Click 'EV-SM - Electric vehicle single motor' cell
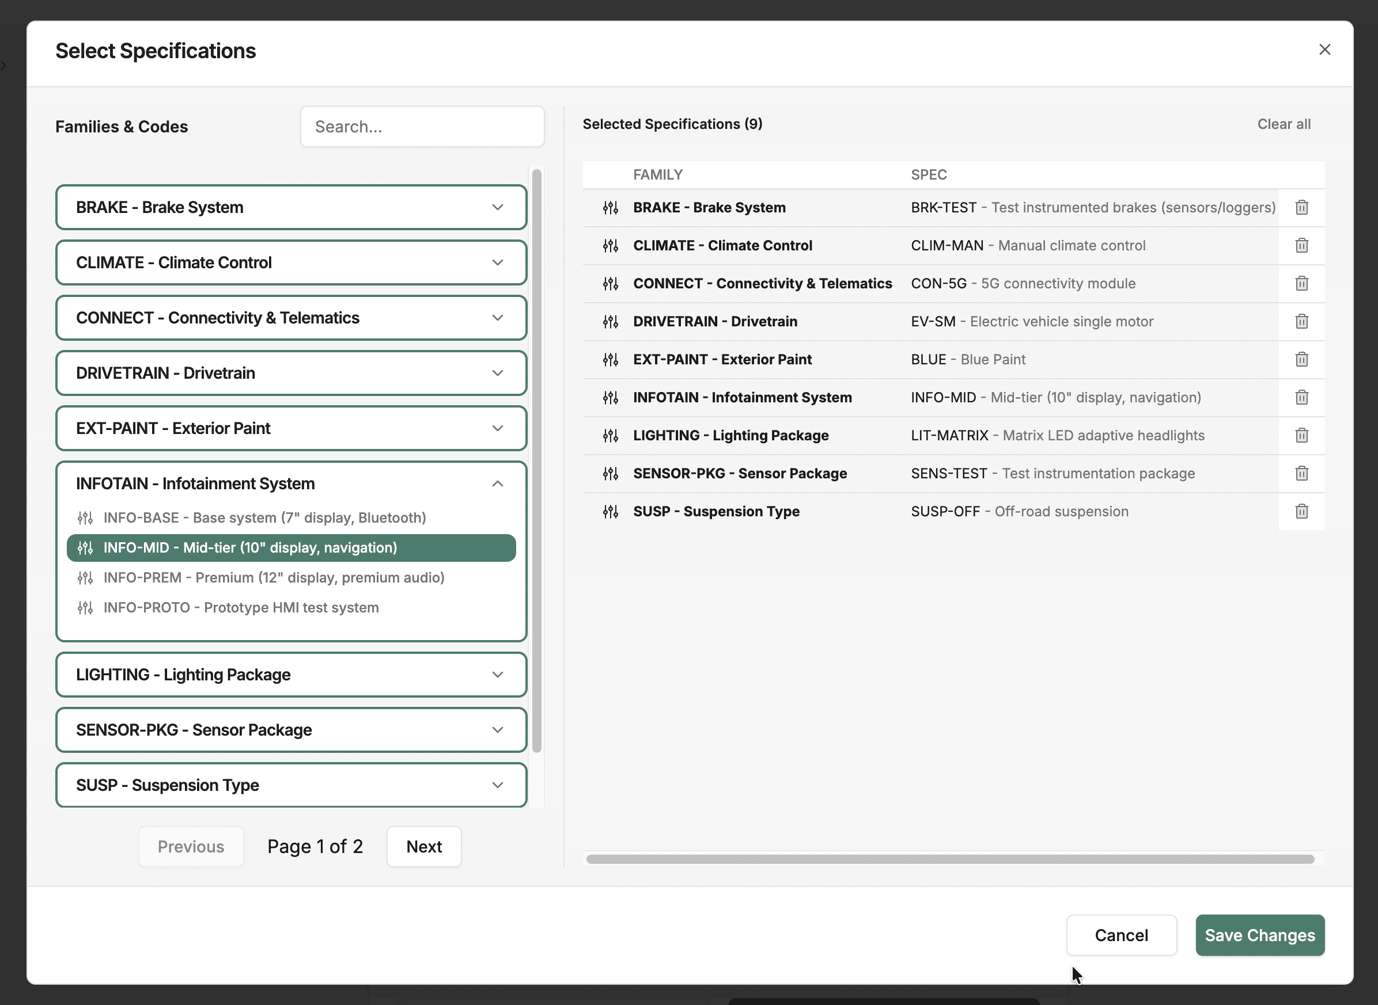Screen dimensions: 1378x1005 [1032, 321]
